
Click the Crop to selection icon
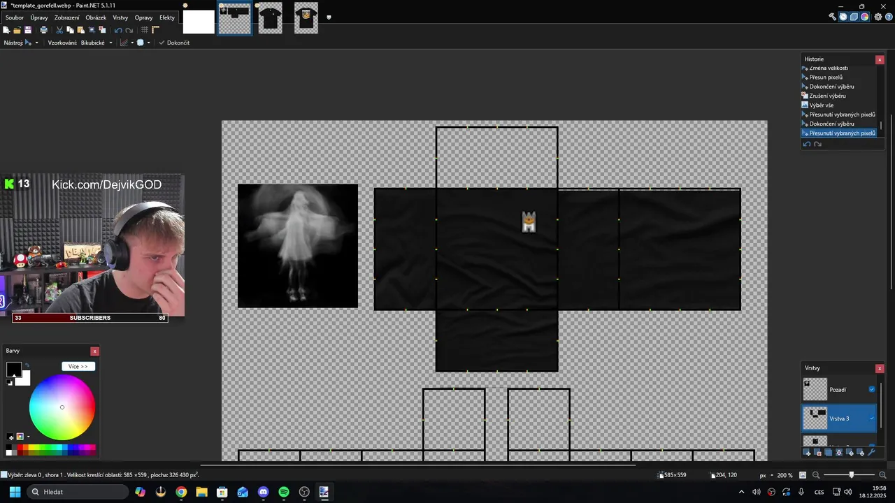click(92, 30)
